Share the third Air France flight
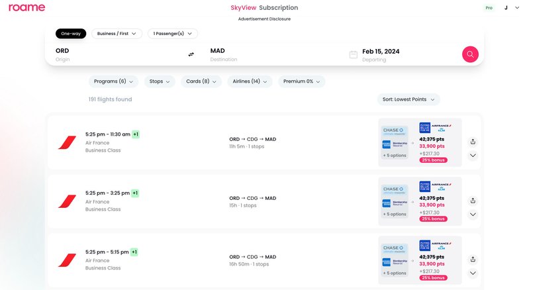Viewport: 533px width, 290px height. click(x=473, y=260)
